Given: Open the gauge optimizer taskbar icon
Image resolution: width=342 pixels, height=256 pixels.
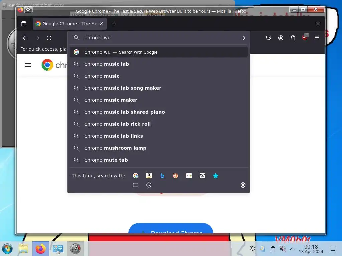Looking at the screenshot, I should point(75,249).
